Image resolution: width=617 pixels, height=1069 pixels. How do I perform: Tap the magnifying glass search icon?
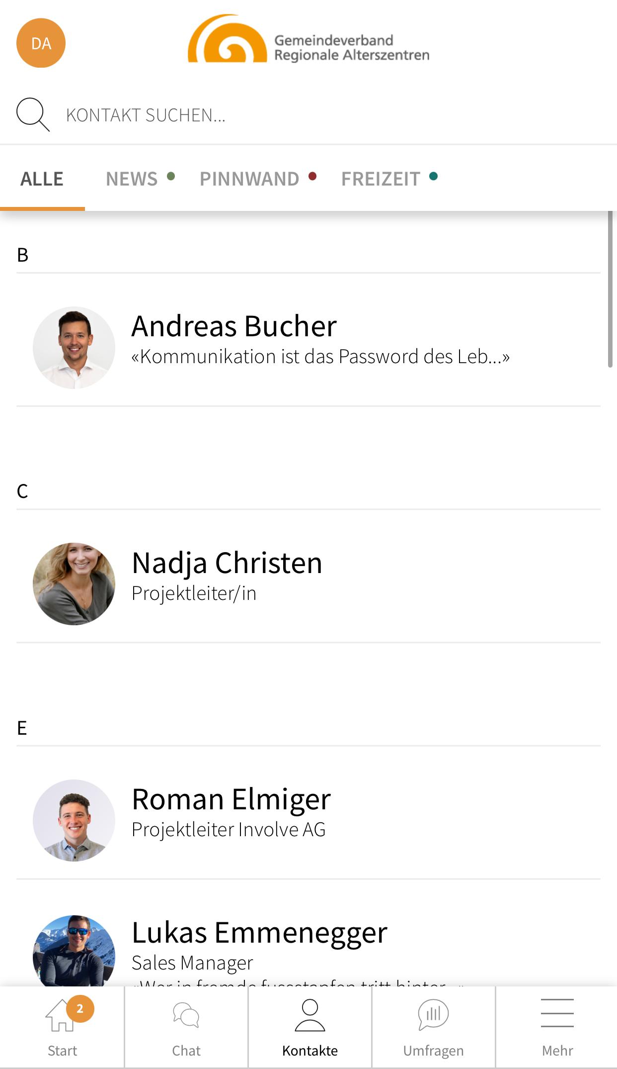click(33, 114)
